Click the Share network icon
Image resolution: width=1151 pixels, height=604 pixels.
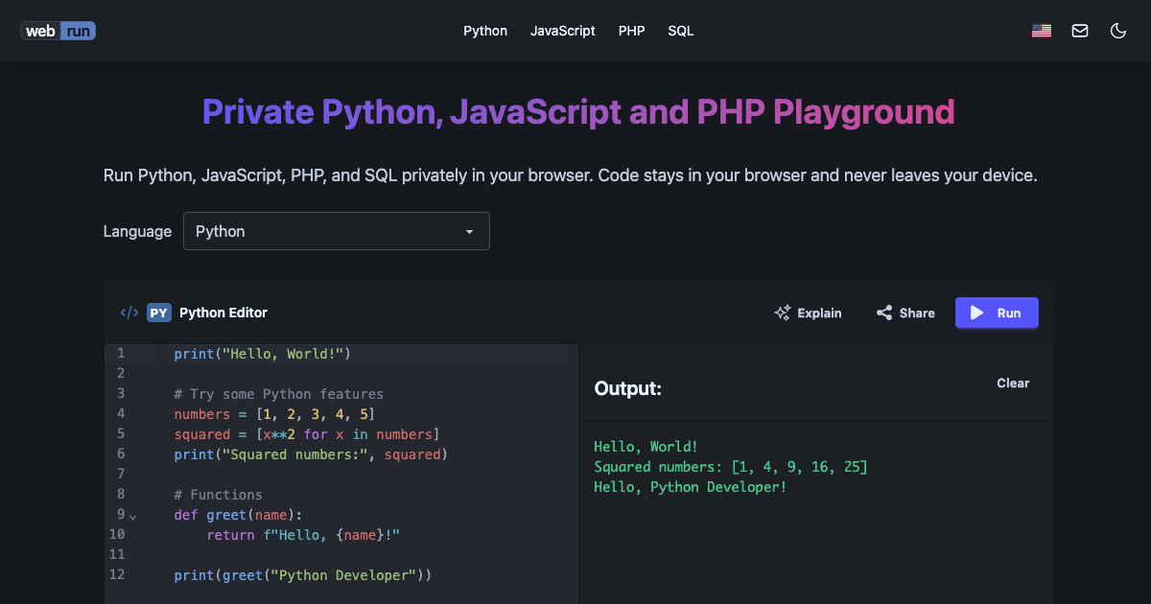point(884,313)
